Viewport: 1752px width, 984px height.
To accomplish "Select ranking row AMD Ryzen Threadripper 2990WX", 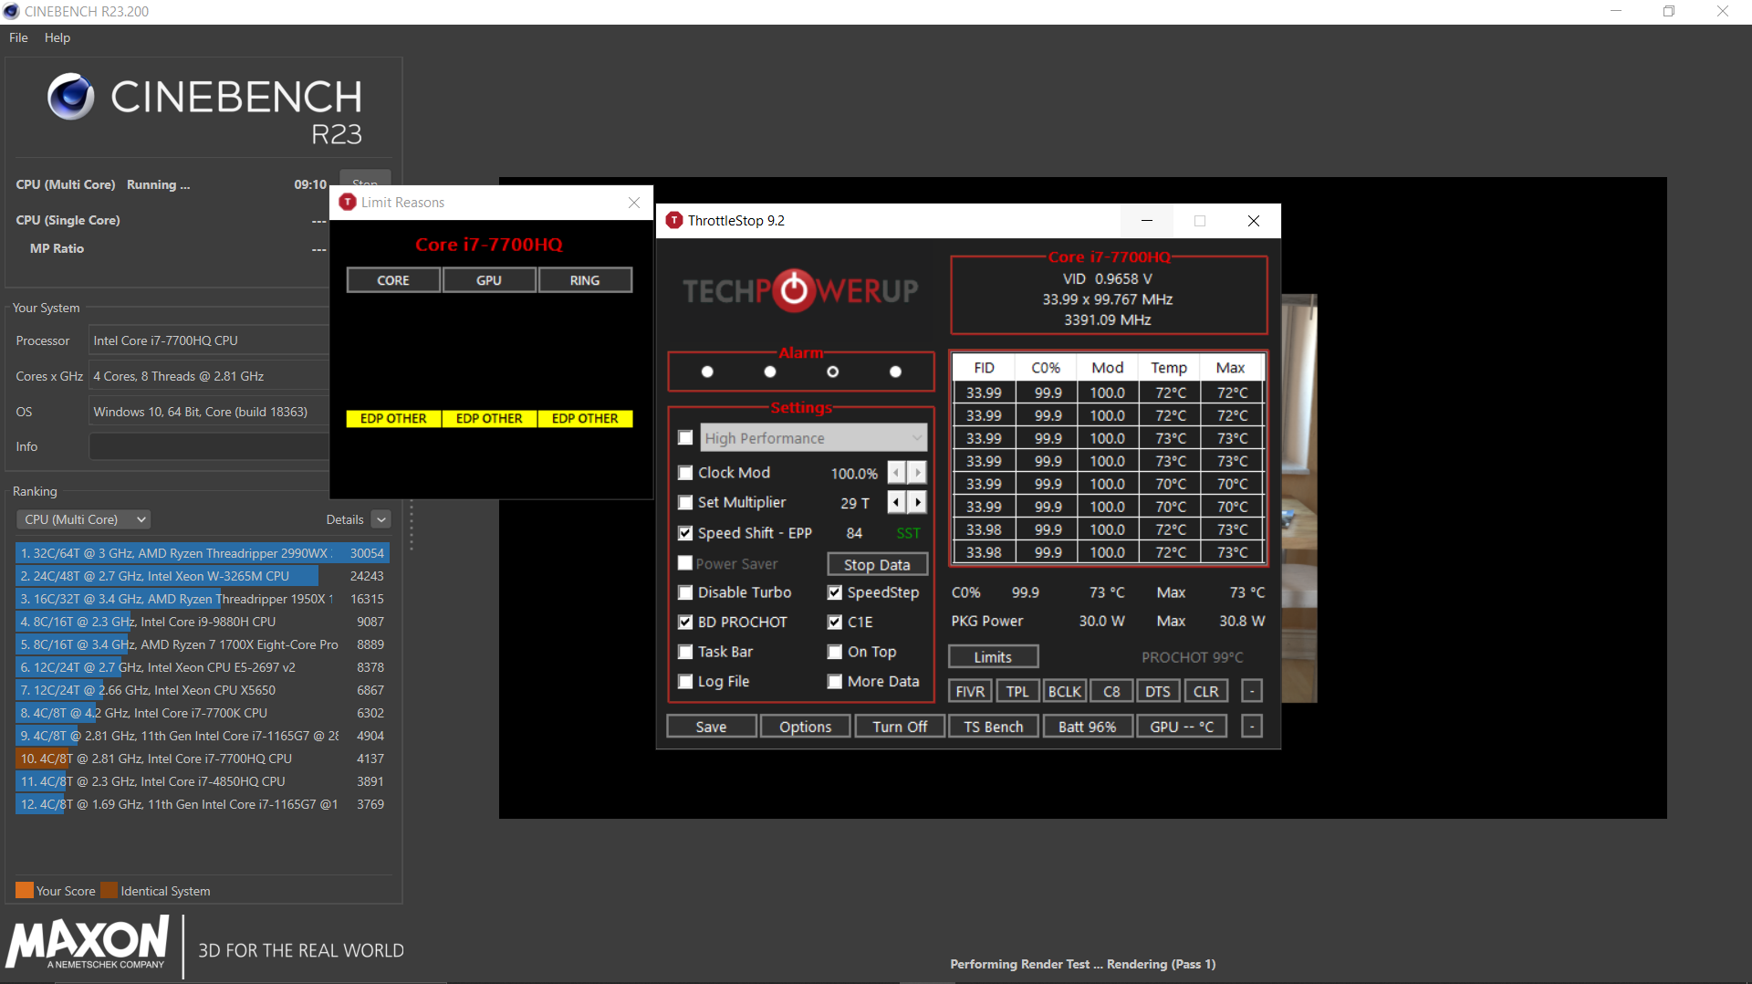I will coord(203,553).
